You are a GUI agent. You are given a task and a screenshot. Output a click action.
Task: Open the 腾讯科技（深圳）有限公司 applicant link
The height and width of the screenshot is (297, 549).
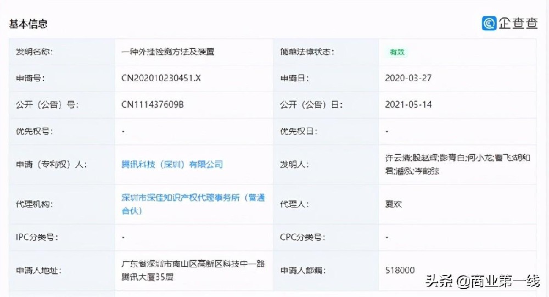(172, 164)
